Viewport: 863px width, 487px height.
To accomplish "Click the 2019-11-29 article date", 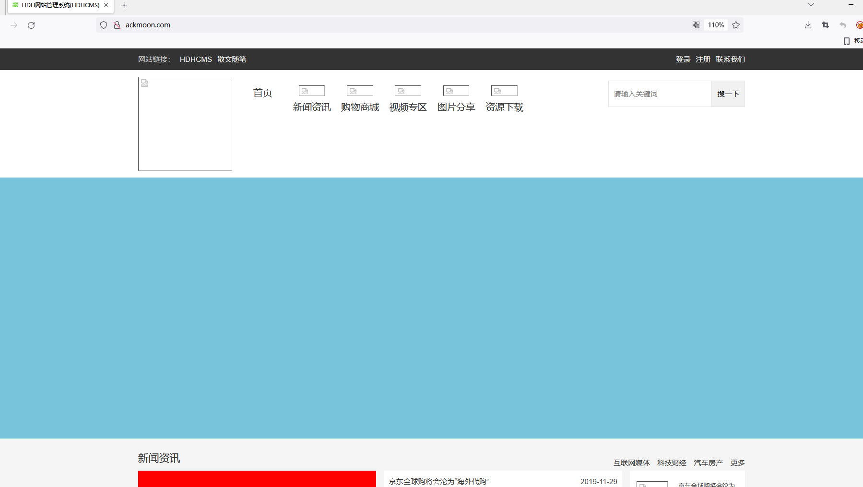I will pos(599,481).
